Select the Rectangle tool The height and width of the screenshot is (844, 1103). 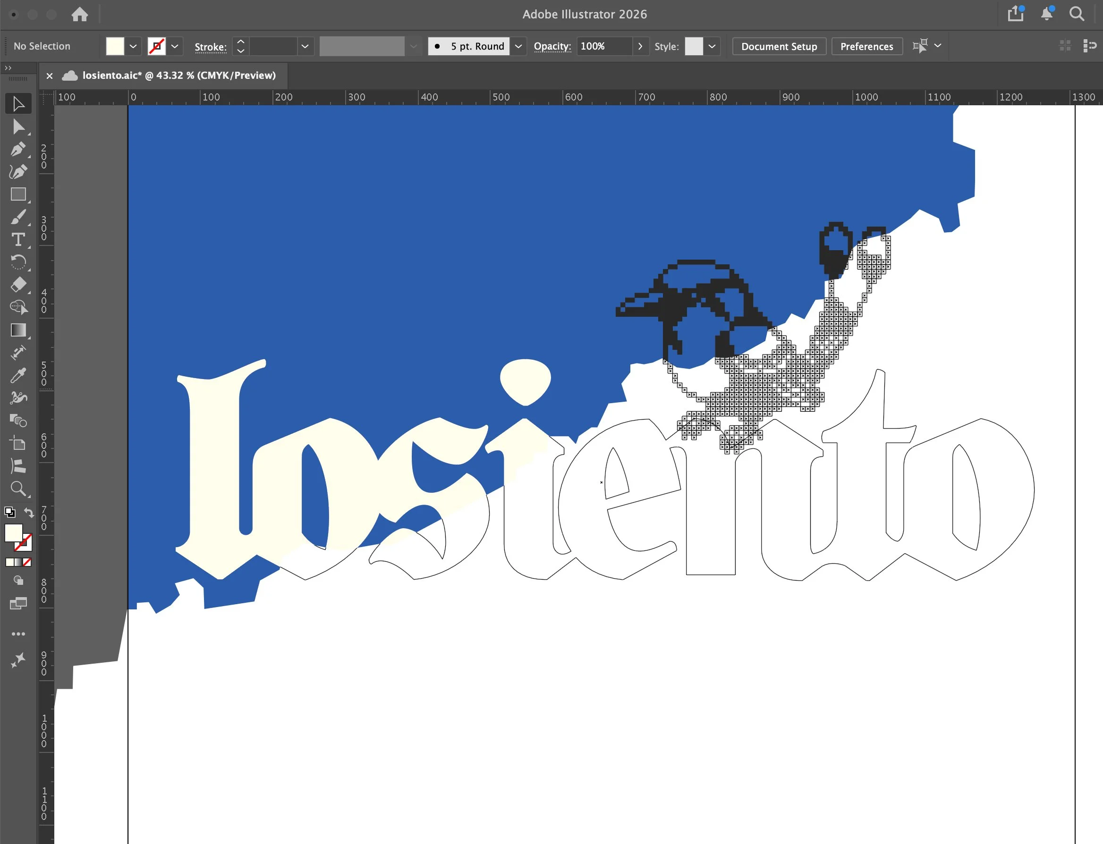pyautogui.click(x=18, y=194)
